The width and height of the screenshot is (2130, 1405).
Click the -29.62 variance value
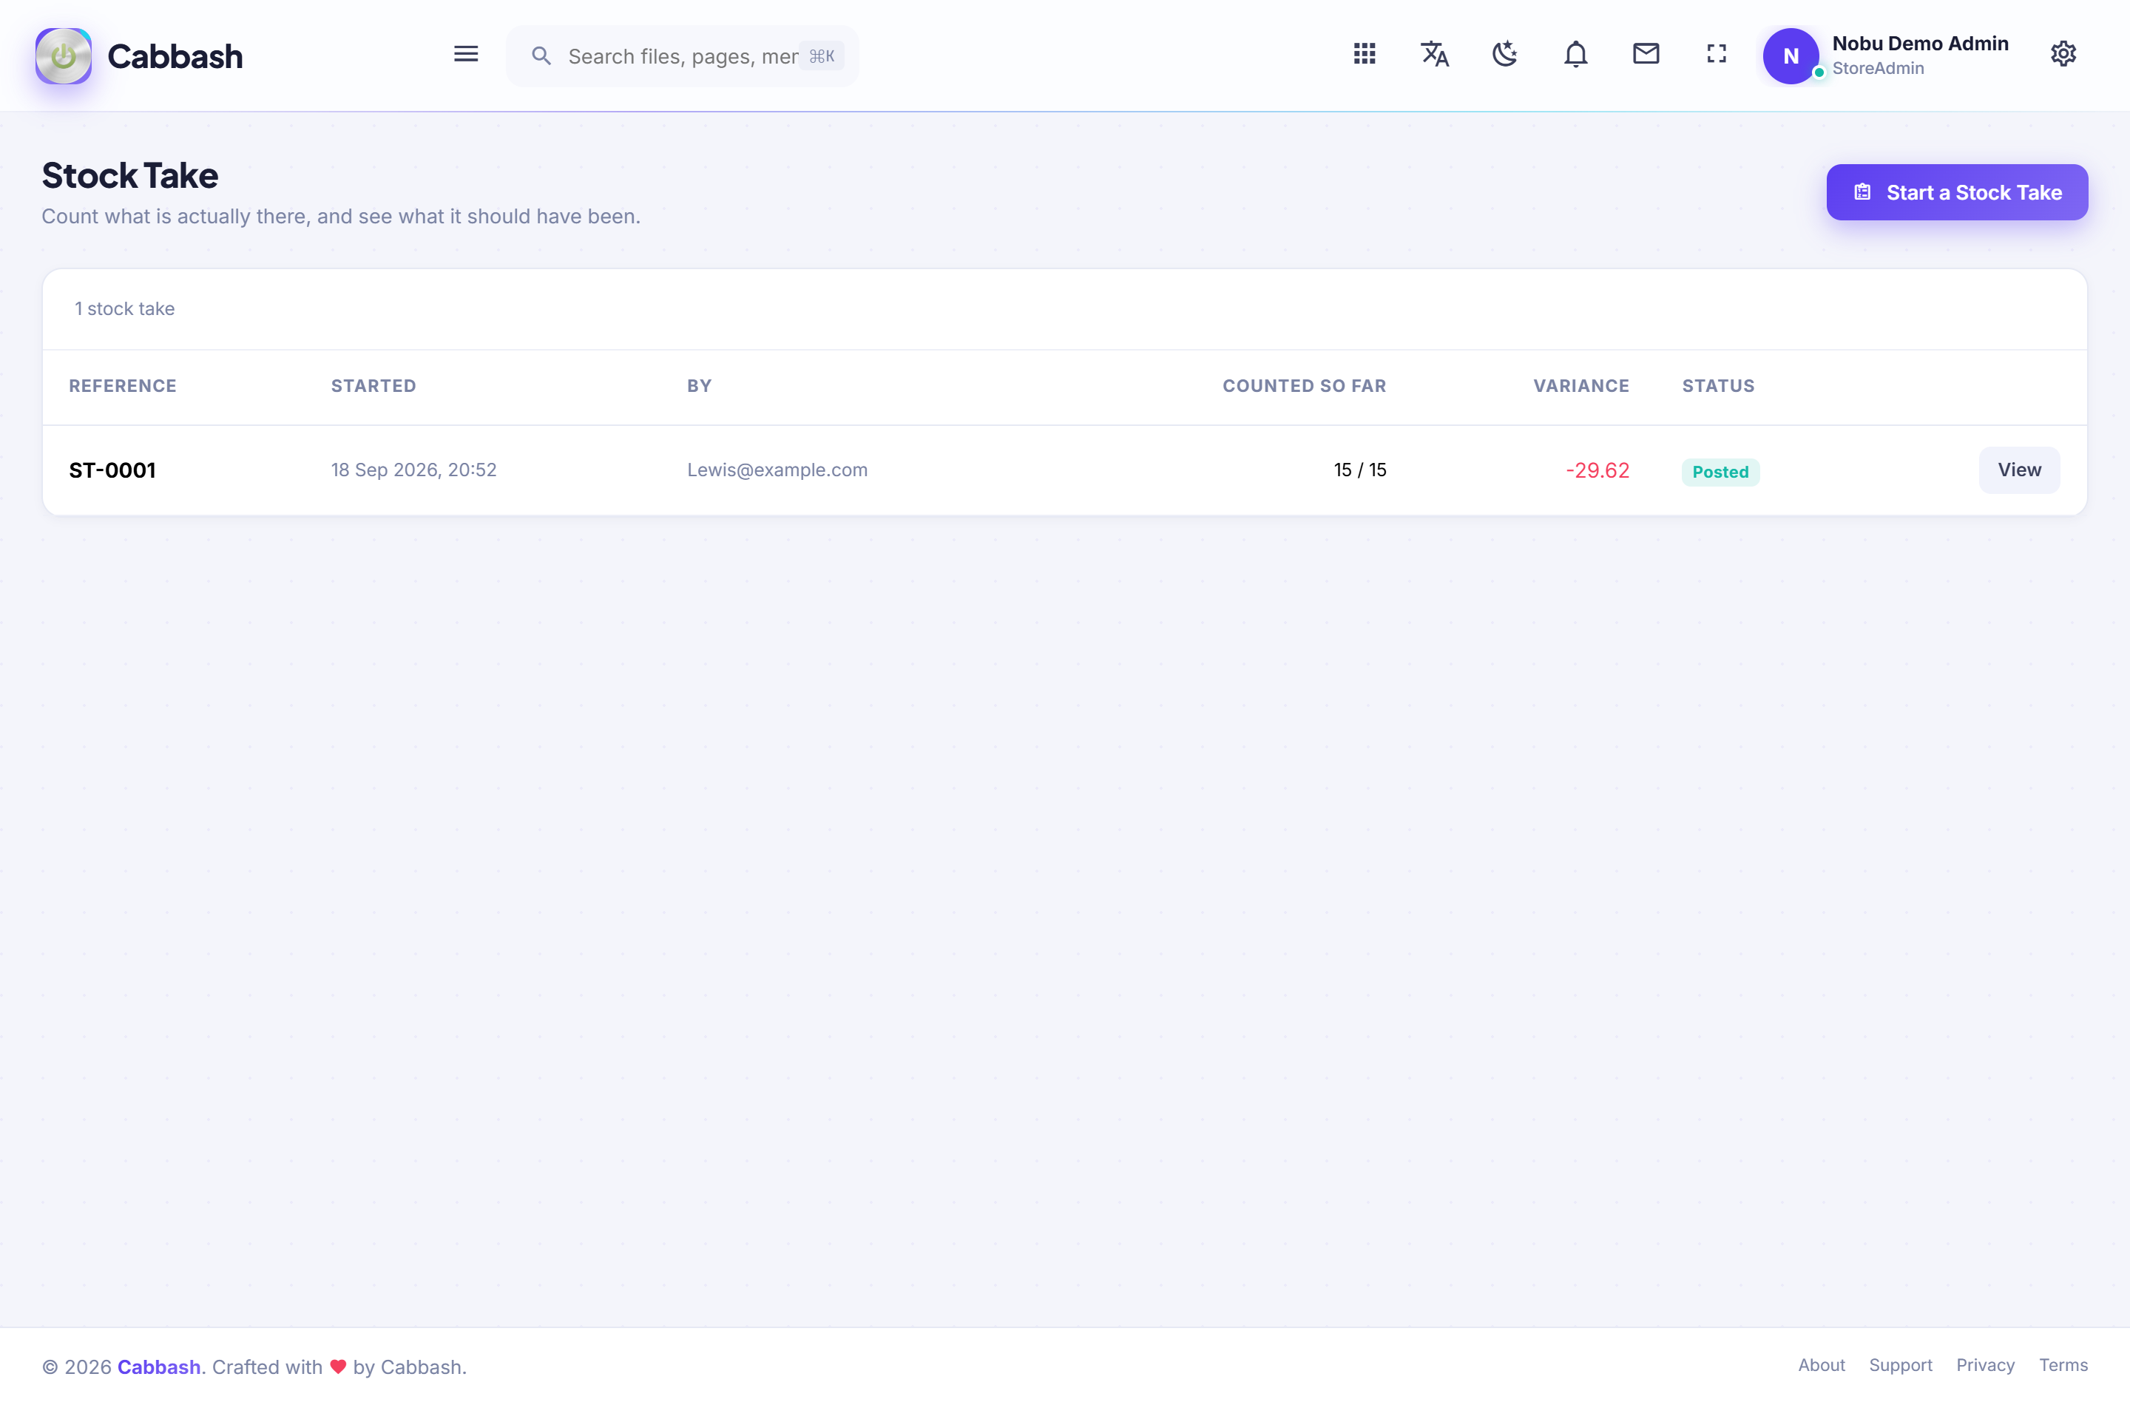pos(1597,470)
